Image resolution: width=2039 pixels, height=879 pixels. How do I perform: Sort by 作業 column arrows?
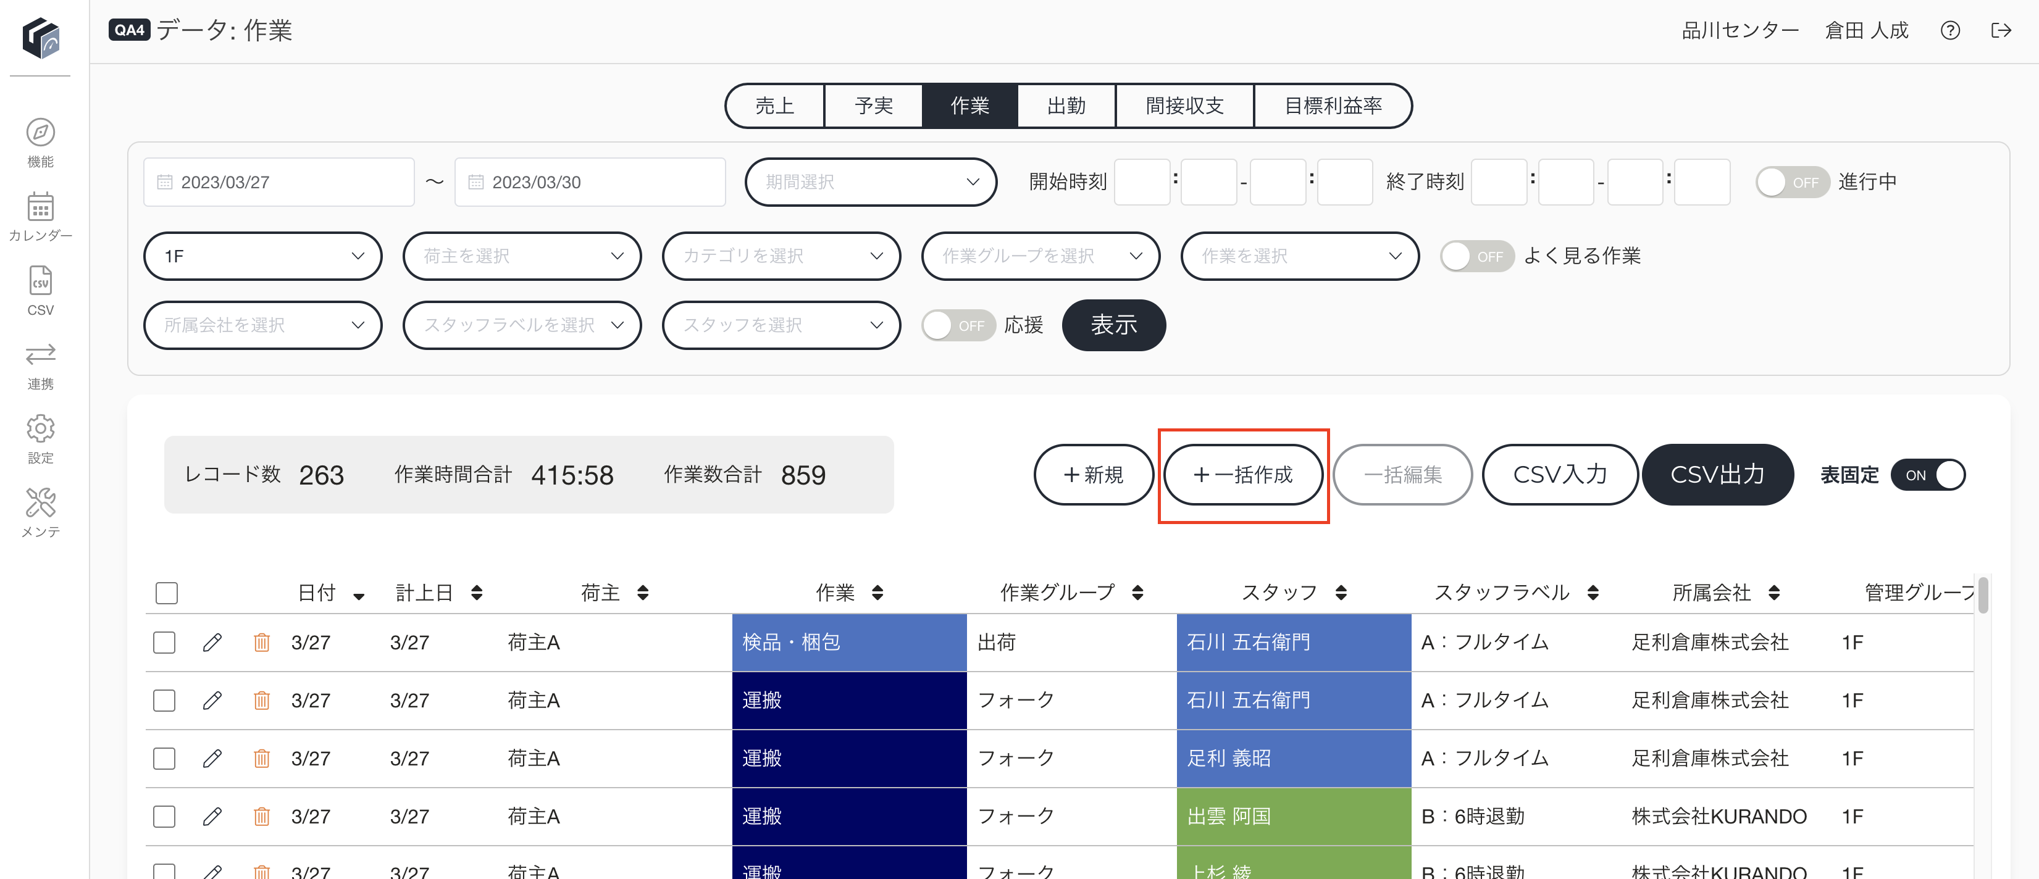pyautogui.click(x=877, y=593)
